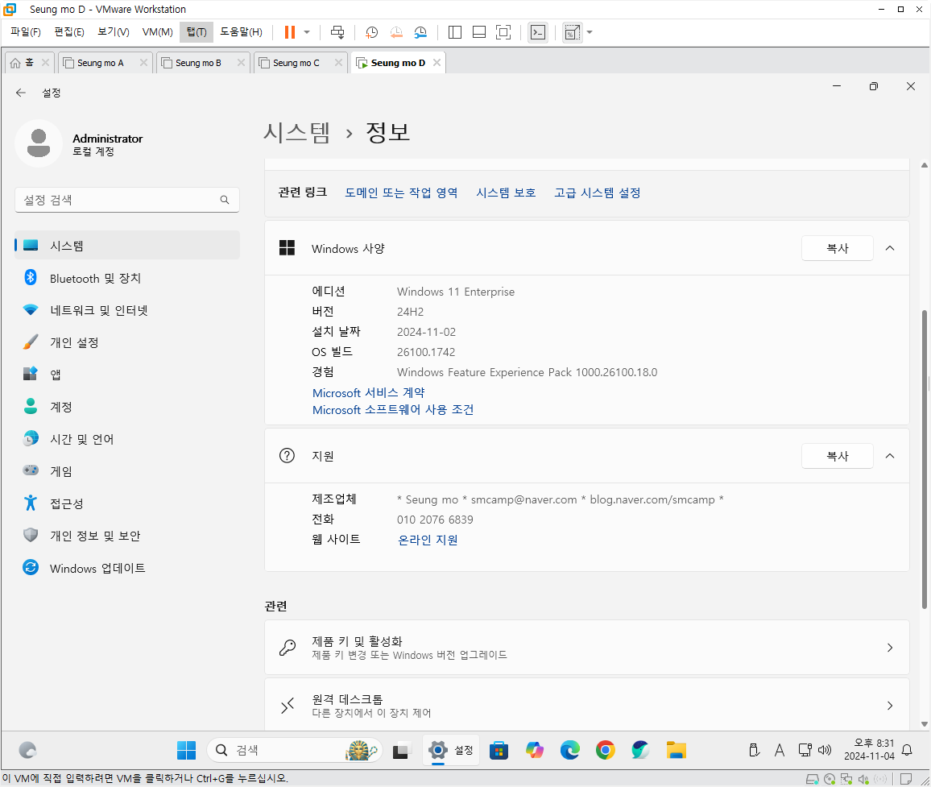Launch Microsoft Edge from taskbar
Screen dimensions: 931x787
pos(570,750)
